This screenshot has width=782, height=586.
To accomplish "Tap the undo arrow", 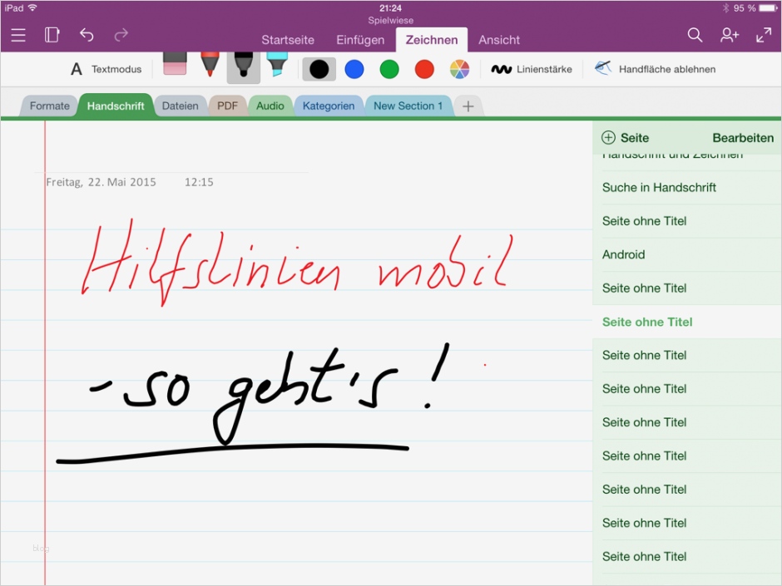I will (x=87, y=35).
